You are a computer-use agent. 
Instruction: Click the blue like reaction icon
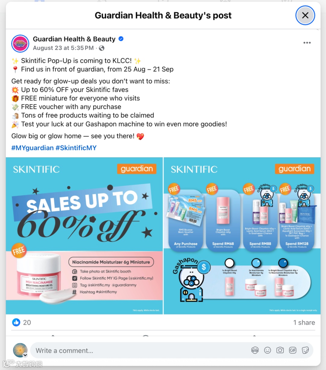pyautogui.click(x=16, y=322)
